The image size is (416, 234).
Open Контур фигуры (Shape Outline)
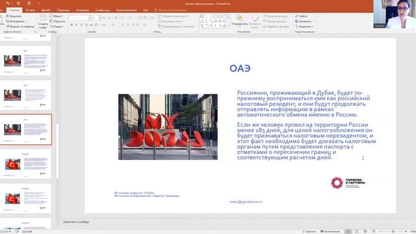[276, 21]
